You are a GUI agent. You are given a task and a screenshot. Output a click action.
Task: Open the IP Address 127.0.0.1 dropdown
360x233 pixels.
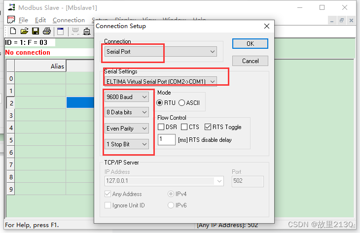[164, 181]
